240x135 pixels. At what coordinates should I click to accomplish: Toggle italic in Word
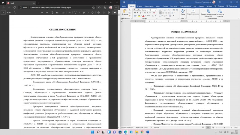tap(137, 13)
